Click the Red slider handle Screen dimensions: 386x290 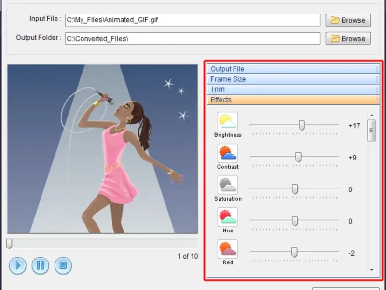coord(294,252)
